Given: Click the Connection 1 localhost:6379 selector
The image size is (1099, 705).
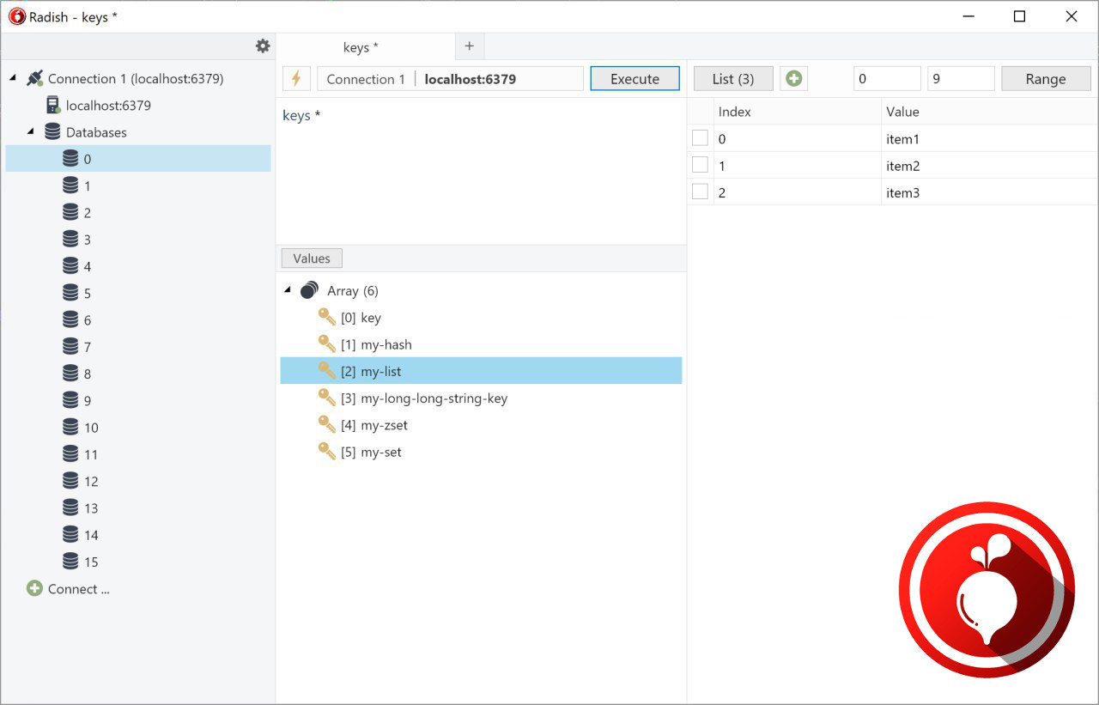Looking at the screenshot, I should [x=450, y=79].
